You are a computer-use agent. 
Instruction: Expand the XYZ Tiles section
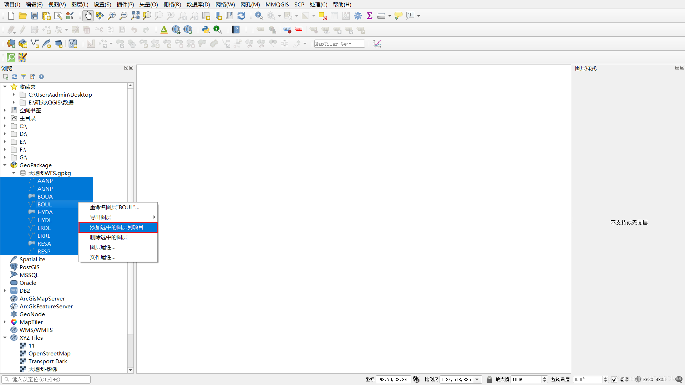click(x=5, y=338)
